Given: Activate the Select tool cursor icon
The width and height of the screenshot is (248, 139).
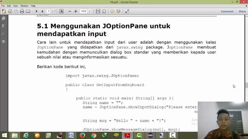Looking at the screenshot, I should (61, 11).
